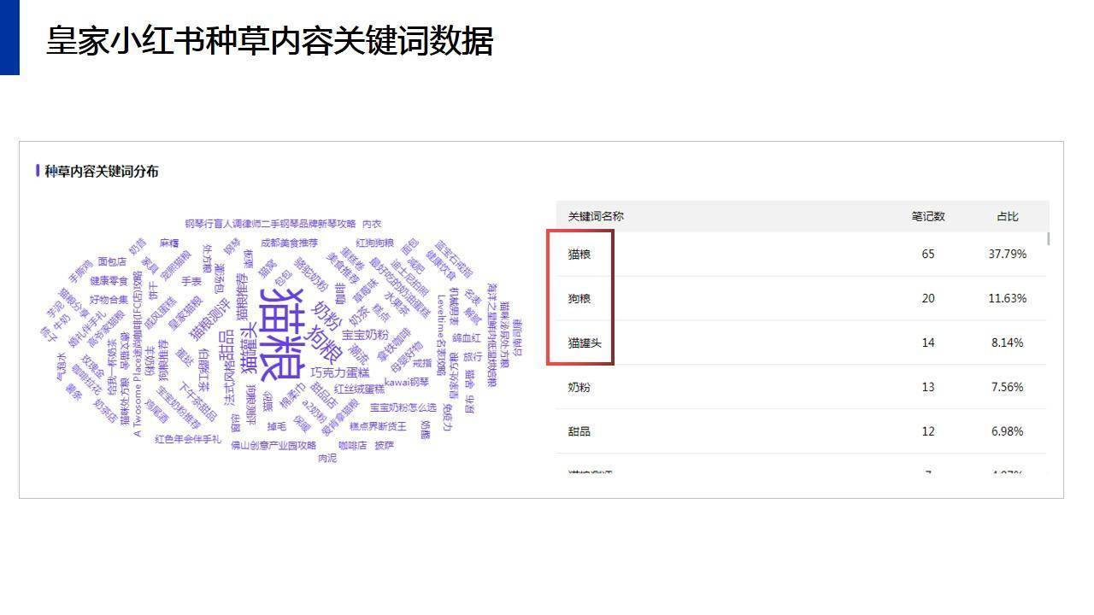The height and width of the screenshot is (615, 1094).
Task: Click the 种草内容关键词分布 section heading
Action: 102,172
